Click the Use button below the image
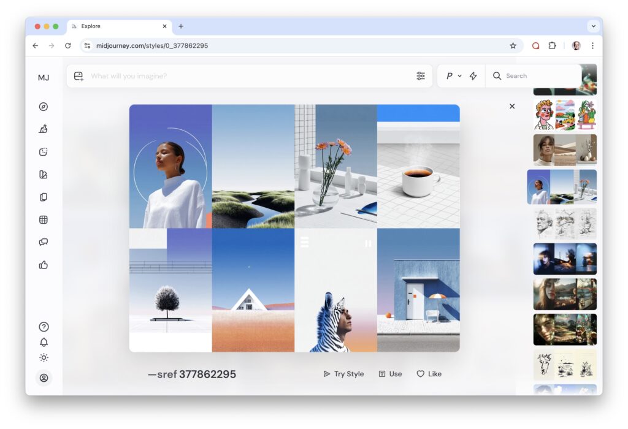The image size is (628, 429). [390, 374]
